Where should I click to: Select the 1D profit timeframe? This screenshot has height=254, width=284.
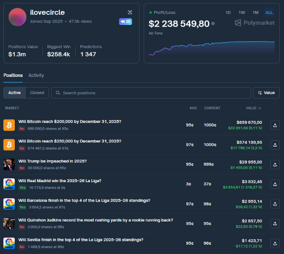pyautogui.click(x=228, y=13)
